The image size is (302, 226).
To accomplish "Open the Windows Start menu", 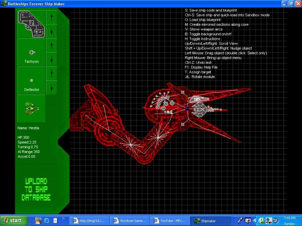I will click(14, 220).
